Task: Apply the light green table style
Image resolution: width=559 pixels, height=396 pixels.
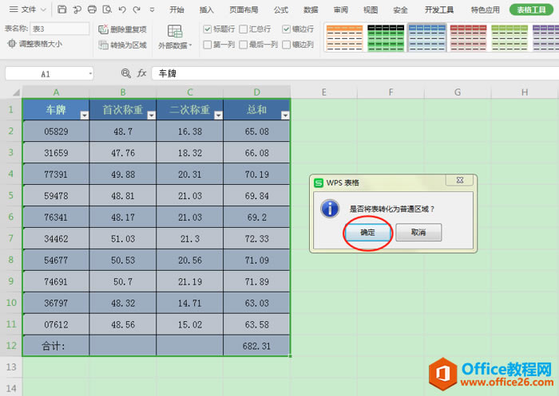Action: 509,37
